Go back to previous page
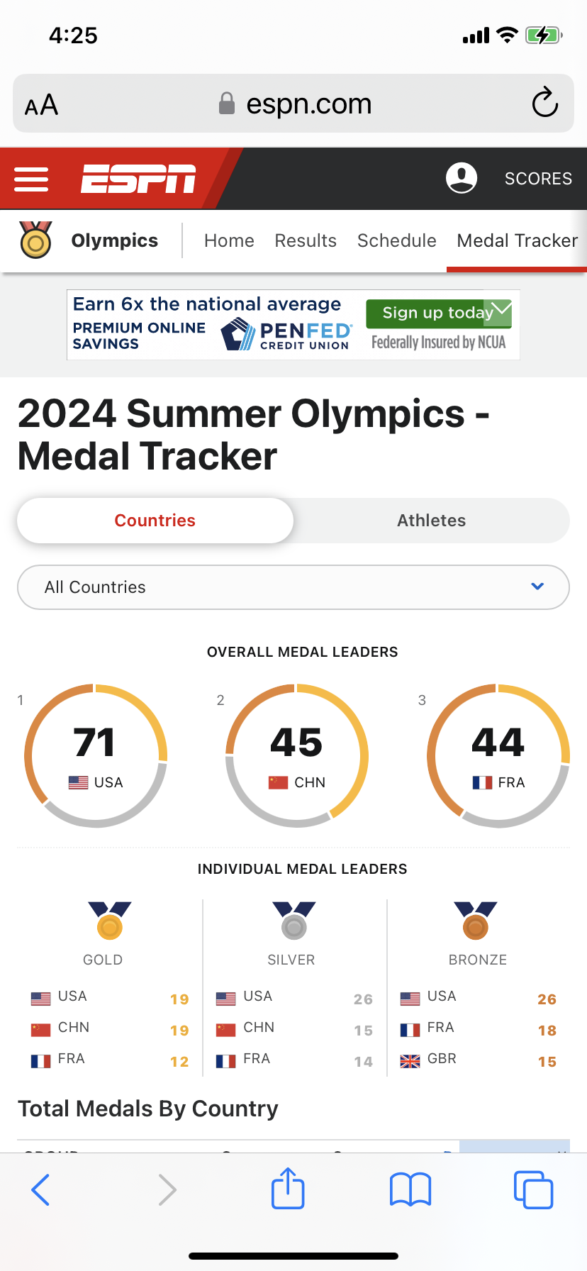587x1271 pixels. (x=41, y=1189)
